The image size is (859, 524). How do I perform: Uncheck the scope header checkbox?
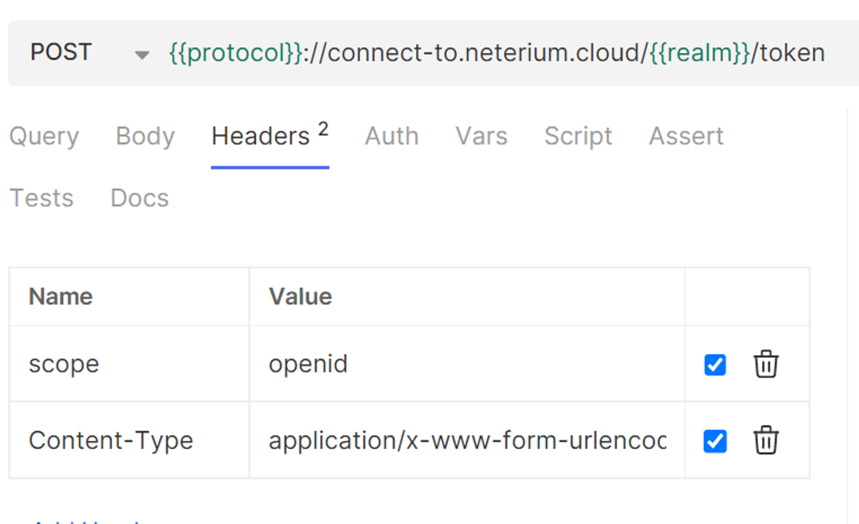tap(715, 365)
